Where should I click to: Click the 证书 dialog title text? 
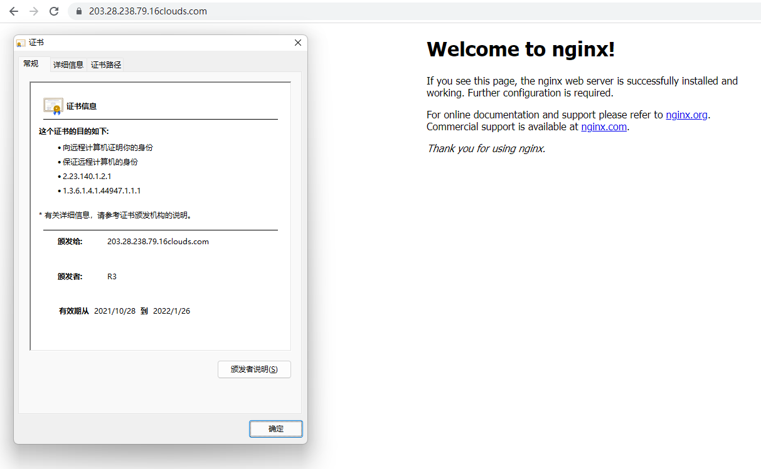(36, 43)
